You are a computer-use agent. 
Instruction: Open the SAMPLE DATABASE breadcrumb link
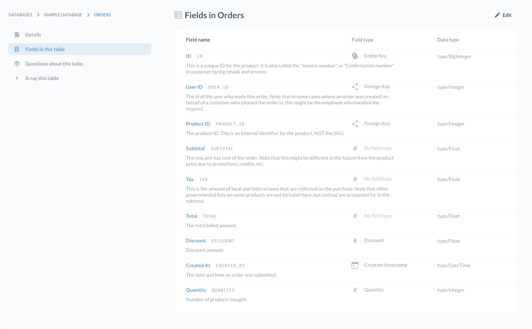click(63, 15)
